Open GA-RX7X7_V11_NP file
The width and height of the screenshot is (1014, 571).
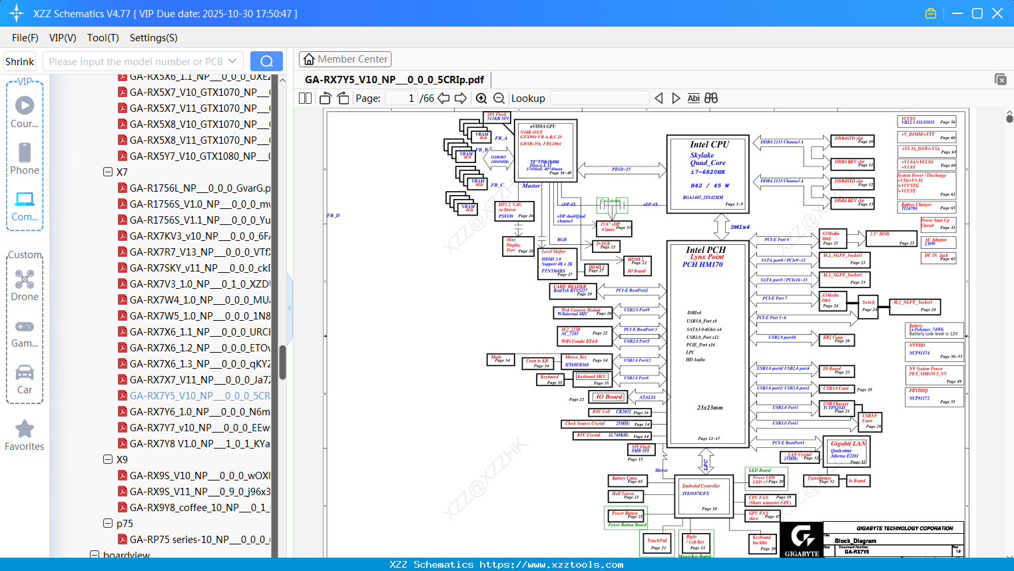[x=200, y=379]
